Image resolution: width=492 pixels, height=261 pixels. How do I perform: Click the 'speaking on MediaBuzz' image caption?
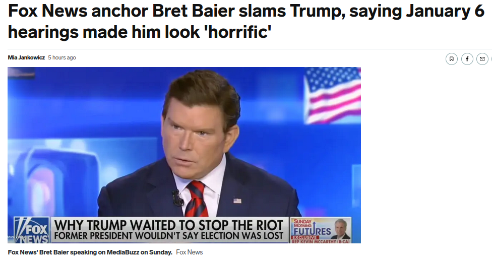click(x=90, y=252)
